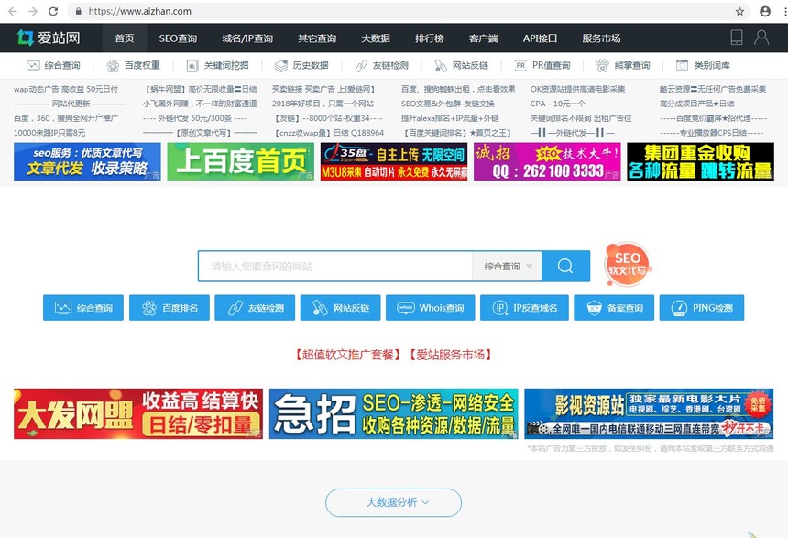Open the SEO查询 menu
Viewport: 788px width, 538px height.
coord(178,38)
